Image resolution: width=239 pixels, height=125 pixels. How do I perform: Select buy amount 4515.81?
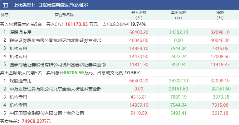[139, 97]
